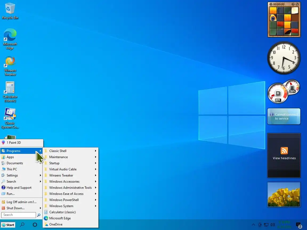Click the analog clock gadget

pos(284,58)
